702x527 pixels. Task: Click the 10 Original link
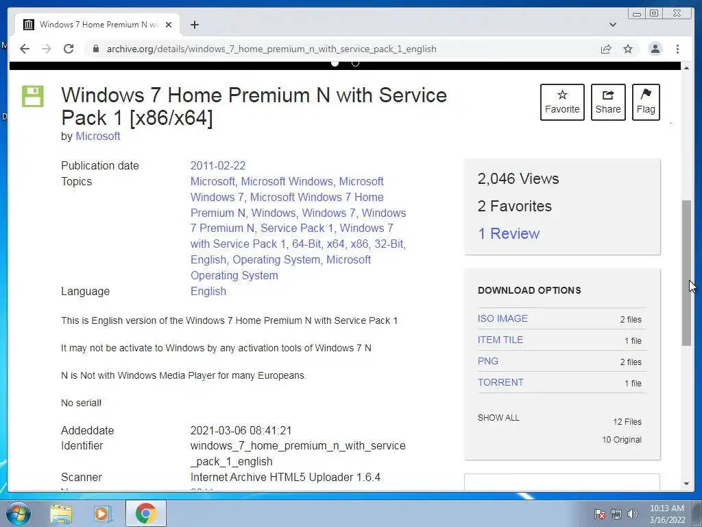coord(621,440)
